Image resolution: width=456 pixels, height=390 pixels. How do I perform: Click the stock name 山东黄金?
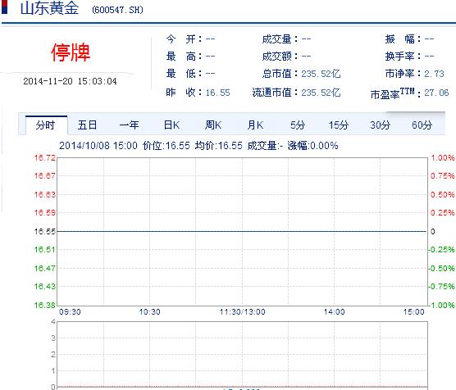click(x=49, y=8)
